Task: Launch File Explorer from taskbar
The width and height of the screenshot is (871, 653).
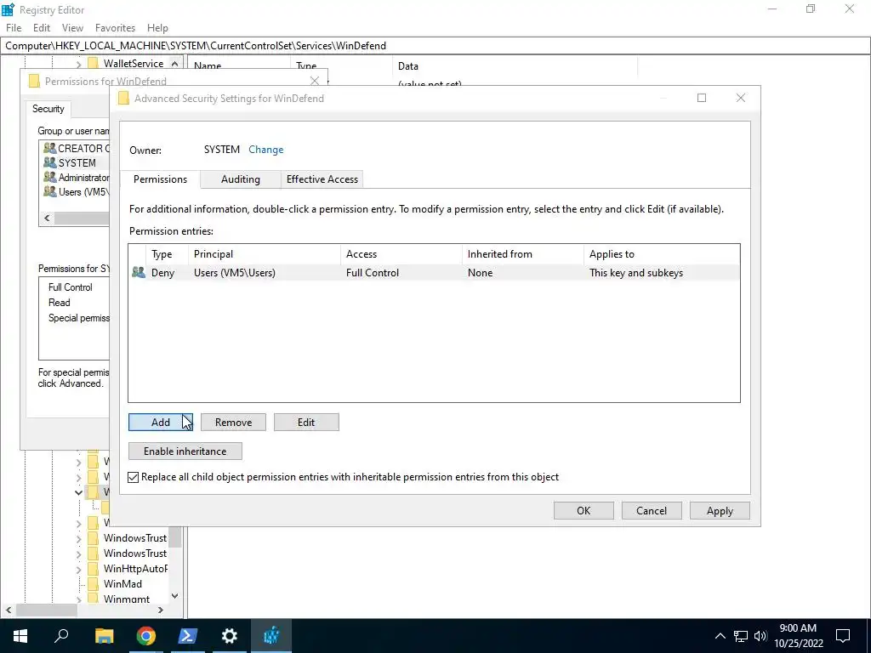Action: click(104, 636)
